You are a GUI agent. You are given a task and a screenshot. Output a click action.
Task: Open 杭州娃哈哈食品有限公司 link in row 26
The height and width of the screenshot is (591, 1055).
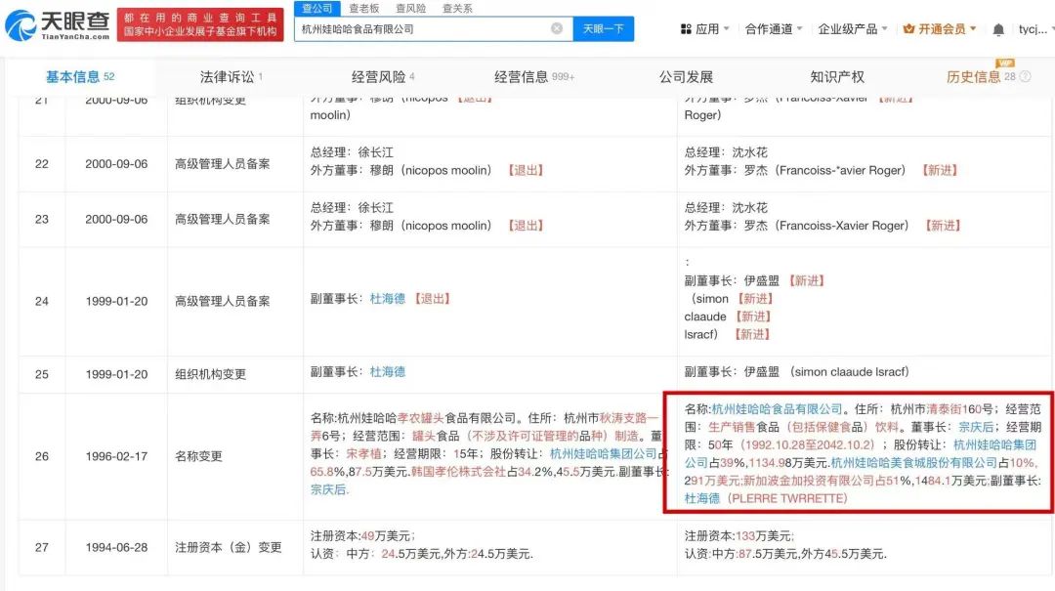click(x=777, y=408)
